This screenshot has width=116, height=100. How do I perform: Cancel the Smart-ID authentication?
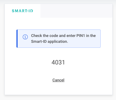[58, 80]
